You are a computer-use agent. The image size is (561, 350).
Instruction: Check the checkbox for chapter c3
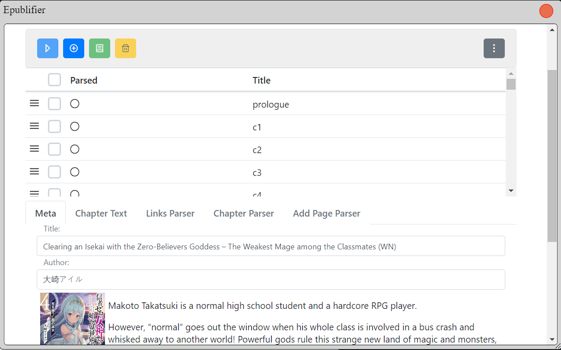(x=54, y=172)
